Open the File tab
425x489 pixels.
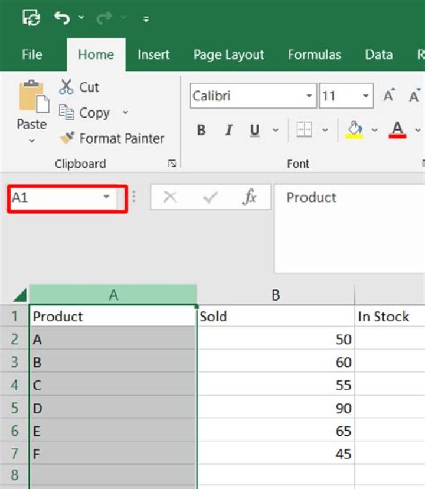pyautogui.click(x=32, y=54)
